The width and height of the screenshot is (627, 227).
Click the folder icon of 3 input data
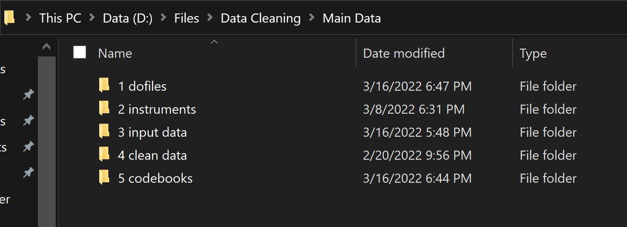[104, 132]
